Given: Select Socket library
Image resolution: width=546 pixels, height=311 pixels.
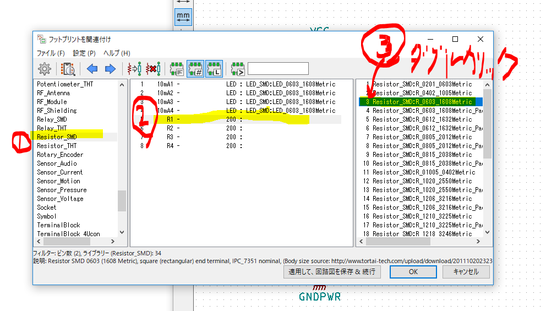Looking at the screenshot, I should coord(47,208).
